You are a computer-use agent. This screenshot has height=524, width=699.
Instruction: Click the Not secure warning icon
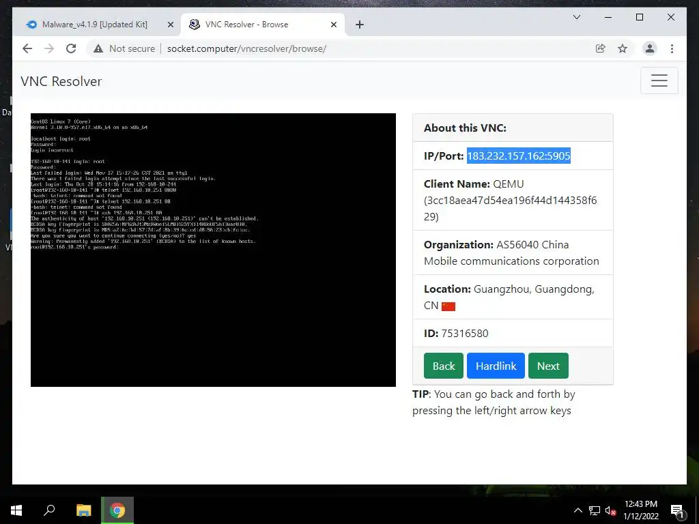coord(98,48)
